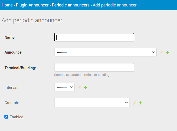Add a new Crontab with plus icon
The height and width of the screenshot is (131, 177).
pyautogui.click(x=140, y=103)
